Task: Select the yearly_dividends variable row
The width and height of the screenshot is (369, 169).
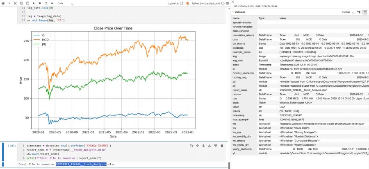Action: [x=300, y=149]
